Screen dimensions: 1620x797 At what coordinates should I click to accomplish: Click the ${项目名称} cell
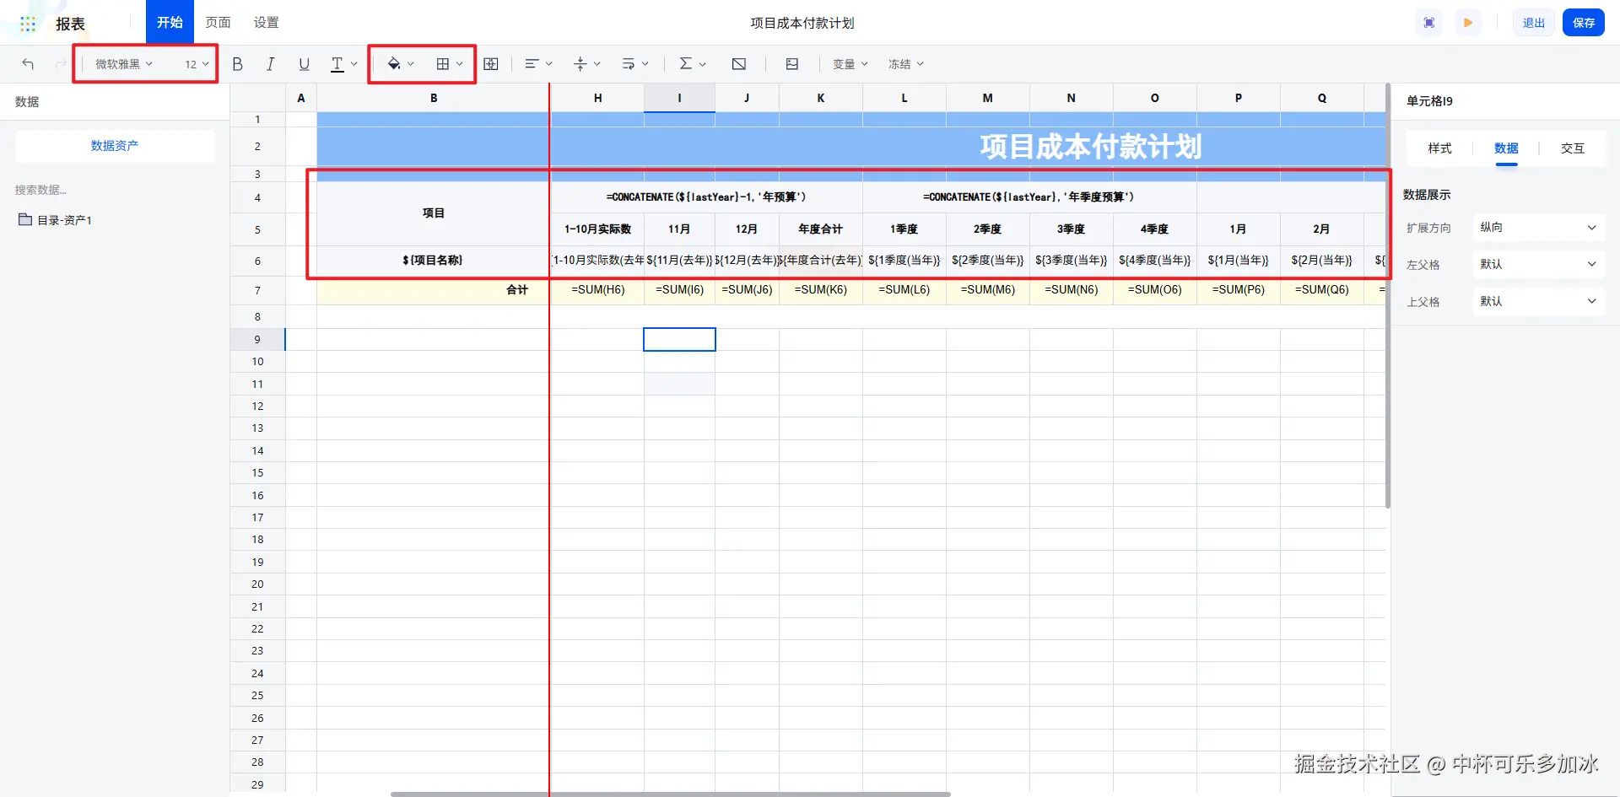tap(434, 261)
